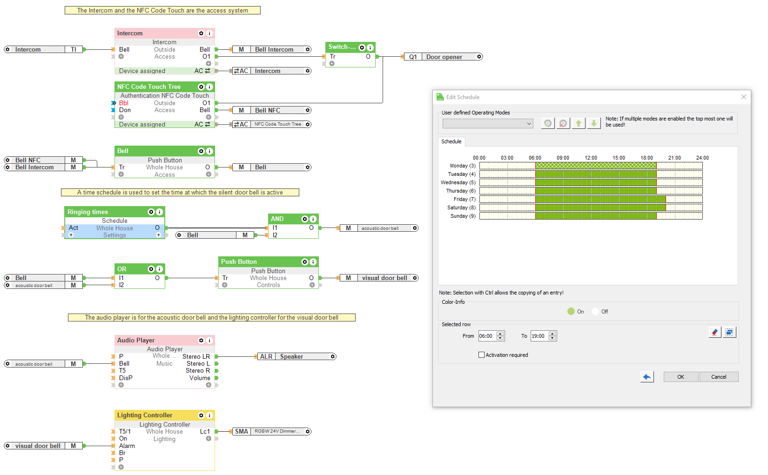Click the From time input field

[x=487, y=336]
